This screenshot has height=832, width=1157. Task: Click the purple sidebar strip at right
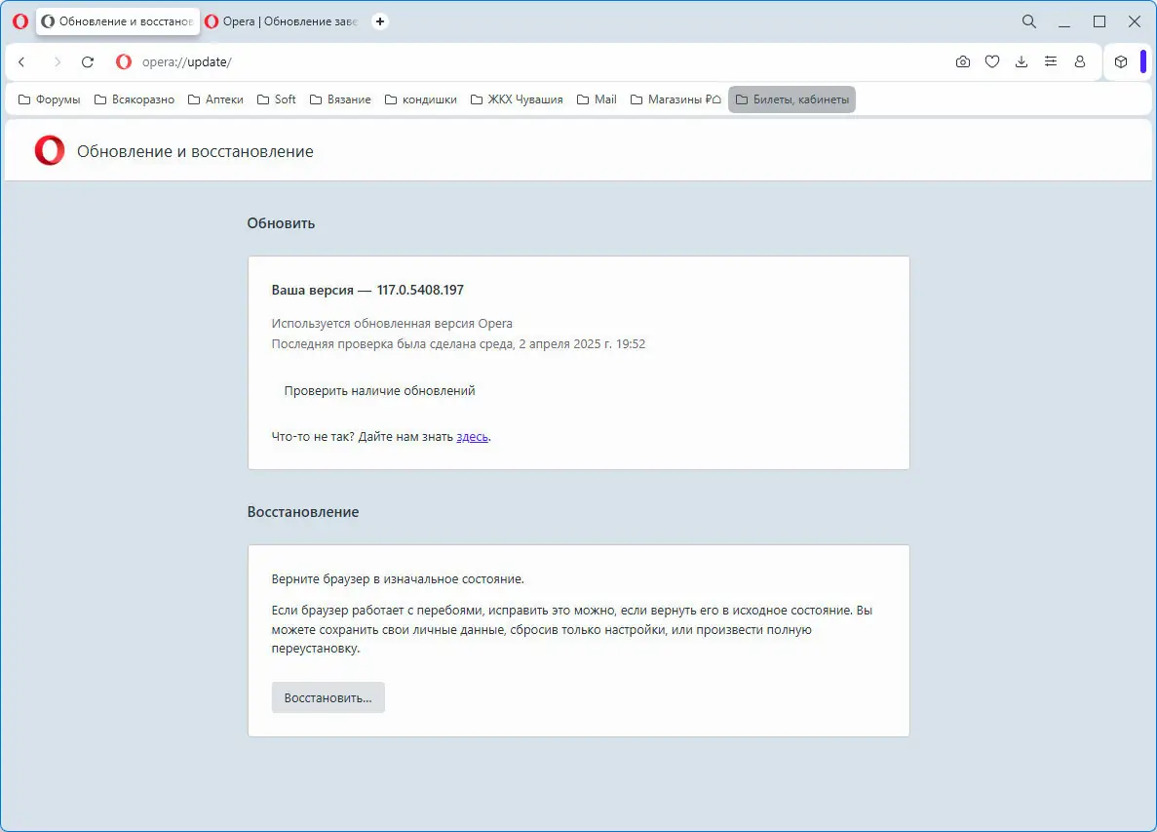click(1143, 62)
